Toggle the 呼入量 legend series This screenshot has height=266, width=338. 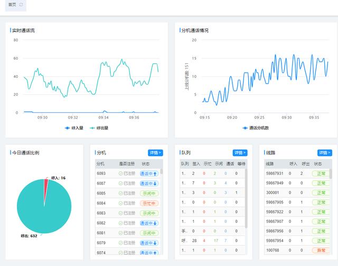coord(74,128)
